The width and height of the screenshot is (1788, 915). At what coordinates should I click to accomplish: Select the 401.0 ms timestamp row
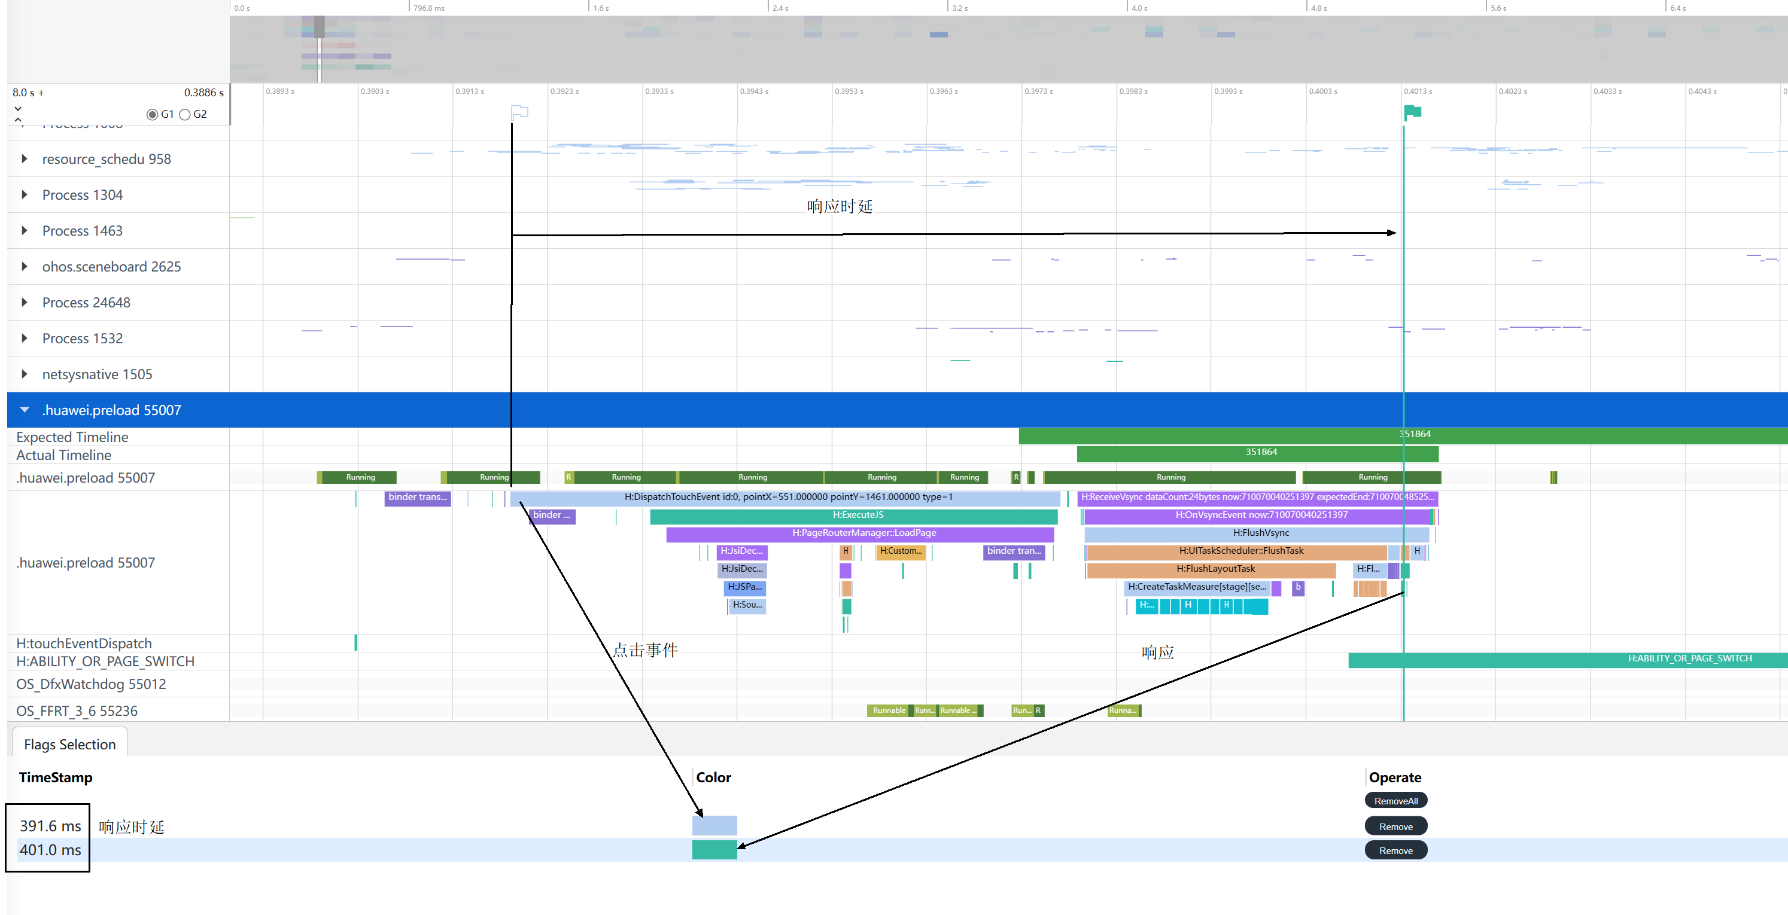click(x=50, y=850)
